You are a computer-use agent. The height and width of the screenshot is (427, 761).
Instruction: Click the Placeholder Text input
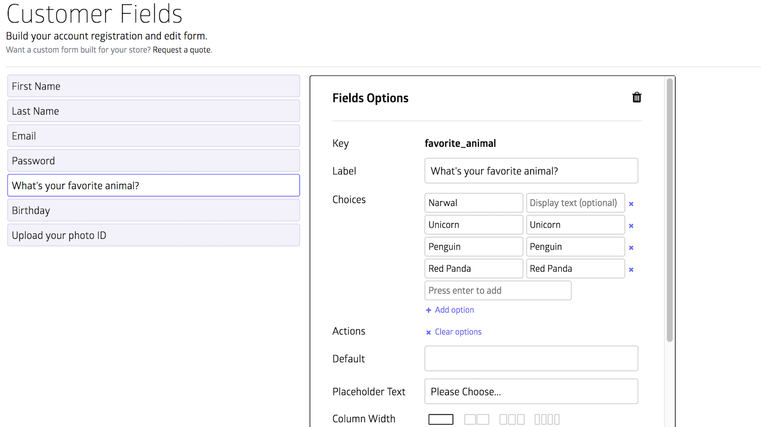click(x=531, y=391)
